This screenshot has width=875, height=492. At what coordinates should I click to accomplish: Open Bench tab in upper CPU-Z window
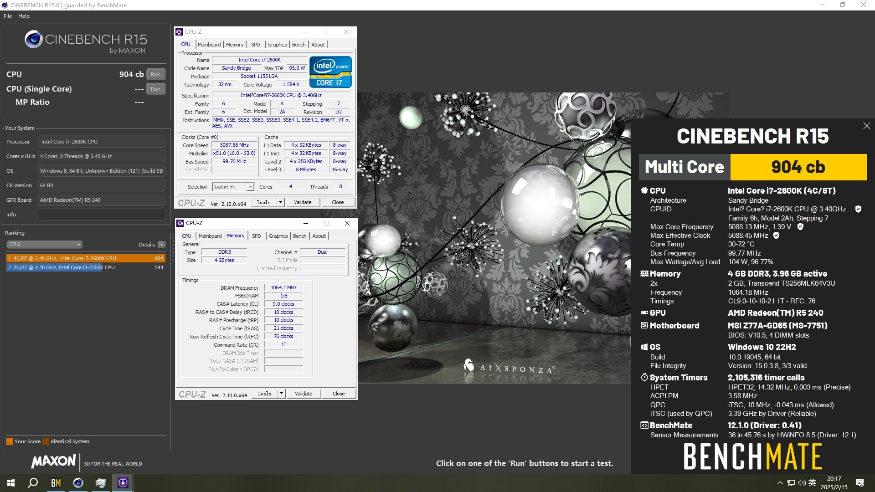point(299,45)
